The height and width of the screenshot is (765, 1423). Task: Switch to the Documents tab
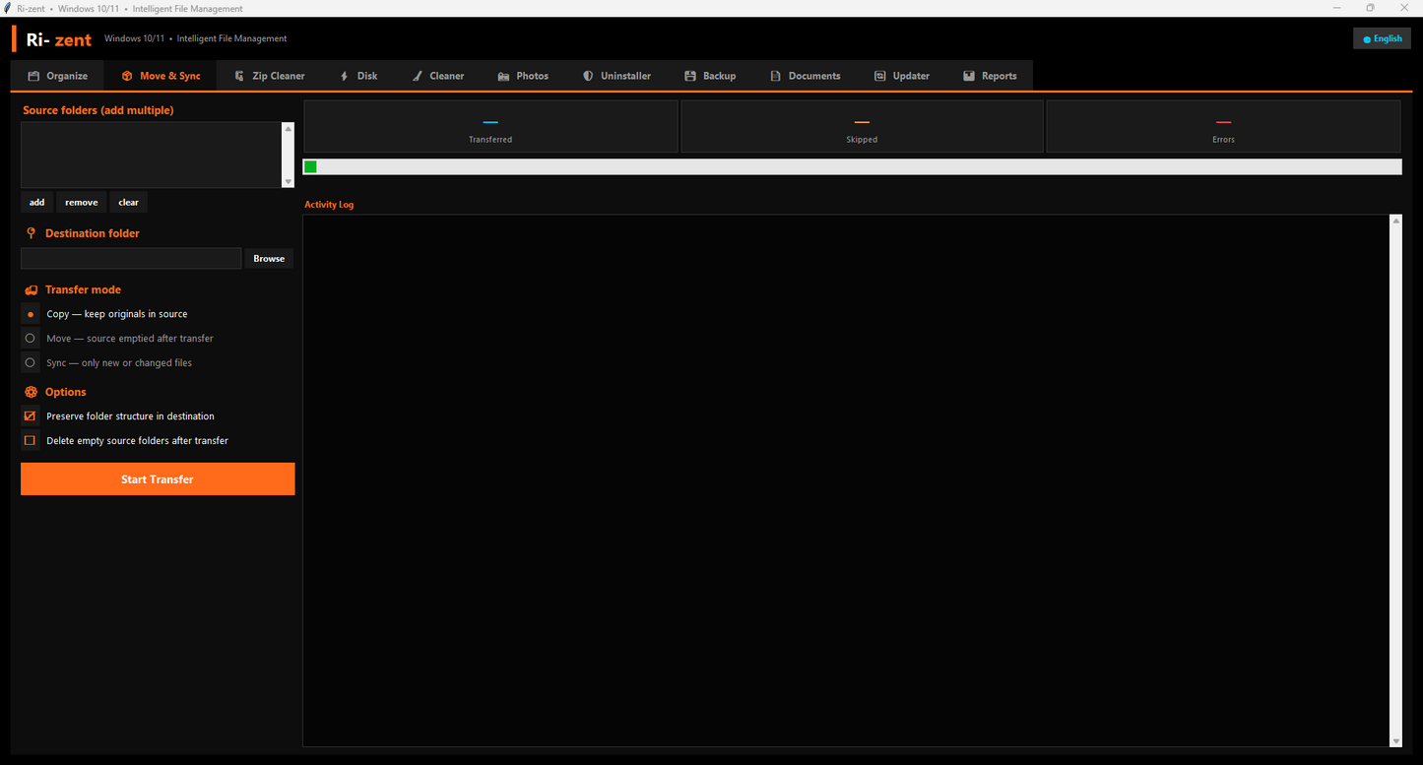click(805, 76)
